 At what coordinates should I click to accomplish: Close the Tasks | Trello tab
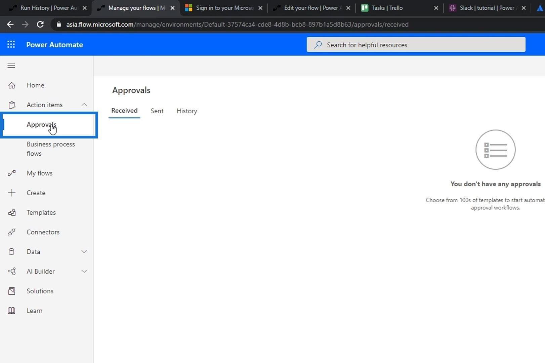[x=436, y=8]
